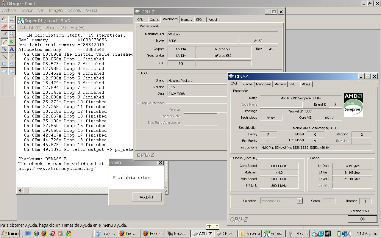This screenshot has width=381, height=238.
Task: Select the Ellipse shape tool
Action: 4,71
